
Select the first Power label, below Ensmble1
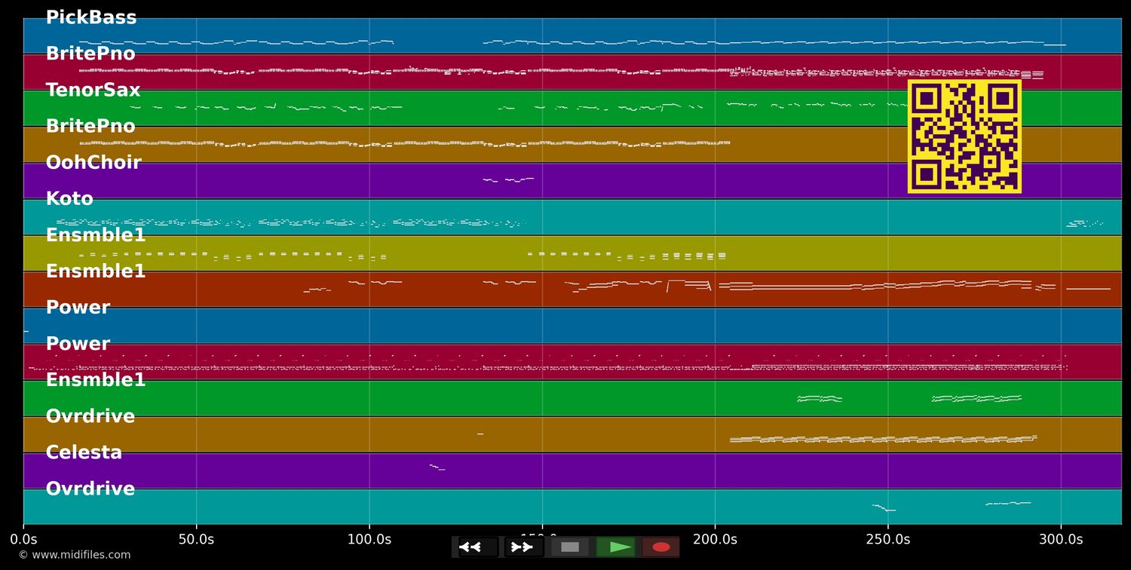click(x=78, y=307)
